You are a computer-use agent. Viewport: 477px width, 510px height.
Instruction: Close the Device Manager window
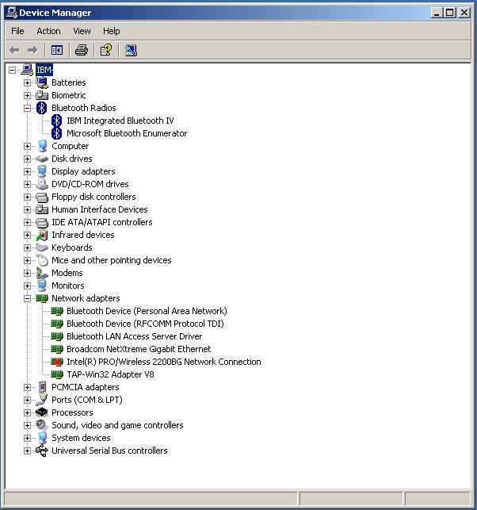[x=464, y=13]
